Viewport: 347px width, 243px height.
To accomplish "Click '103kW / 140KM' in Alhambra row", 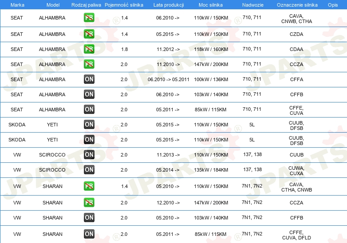I will click(211, 94).
